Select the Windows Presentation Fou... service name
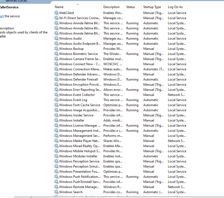This screenshot has height=198, width=224. [79, 172]
